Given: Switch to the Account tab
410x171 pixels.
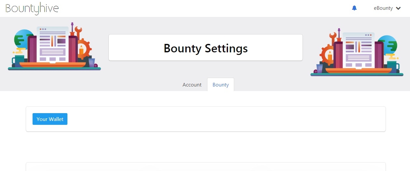Looking at the screenshot, I should 192,85.
